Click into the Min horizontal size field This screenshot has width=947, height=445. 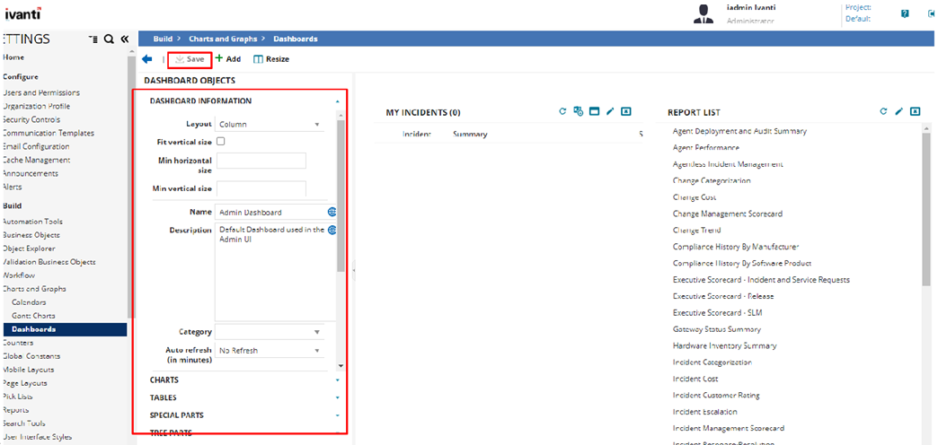[261, 161]
